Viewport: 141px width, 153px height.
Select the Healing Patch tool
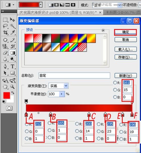tap(5, 40)
